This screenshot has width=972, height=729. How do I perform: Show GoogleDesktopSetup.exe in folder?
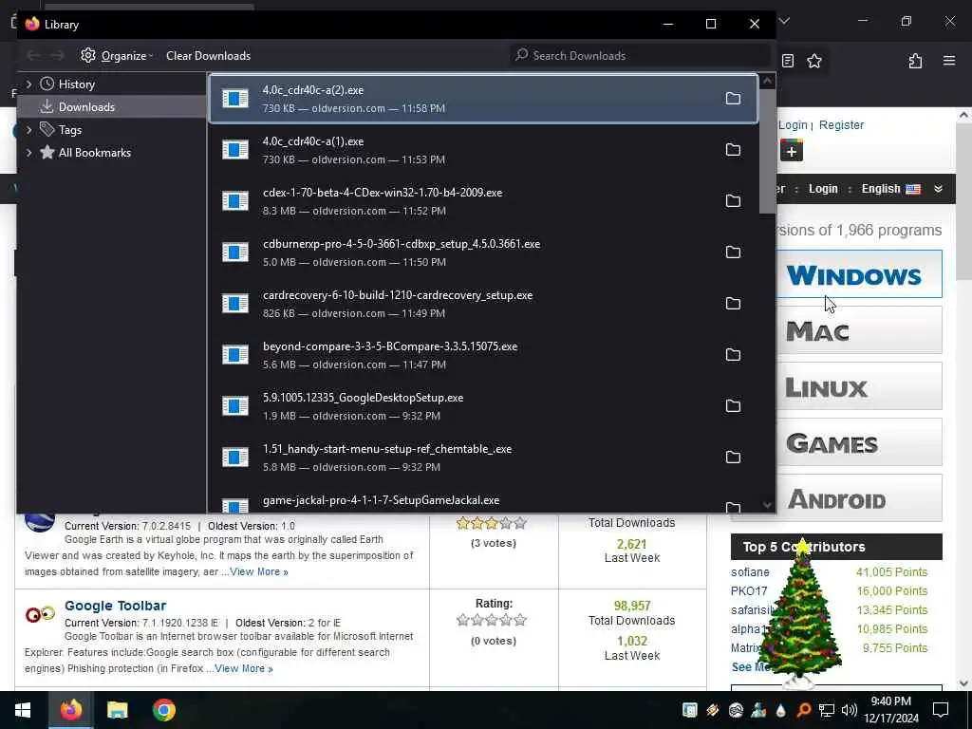coord(733,406)
